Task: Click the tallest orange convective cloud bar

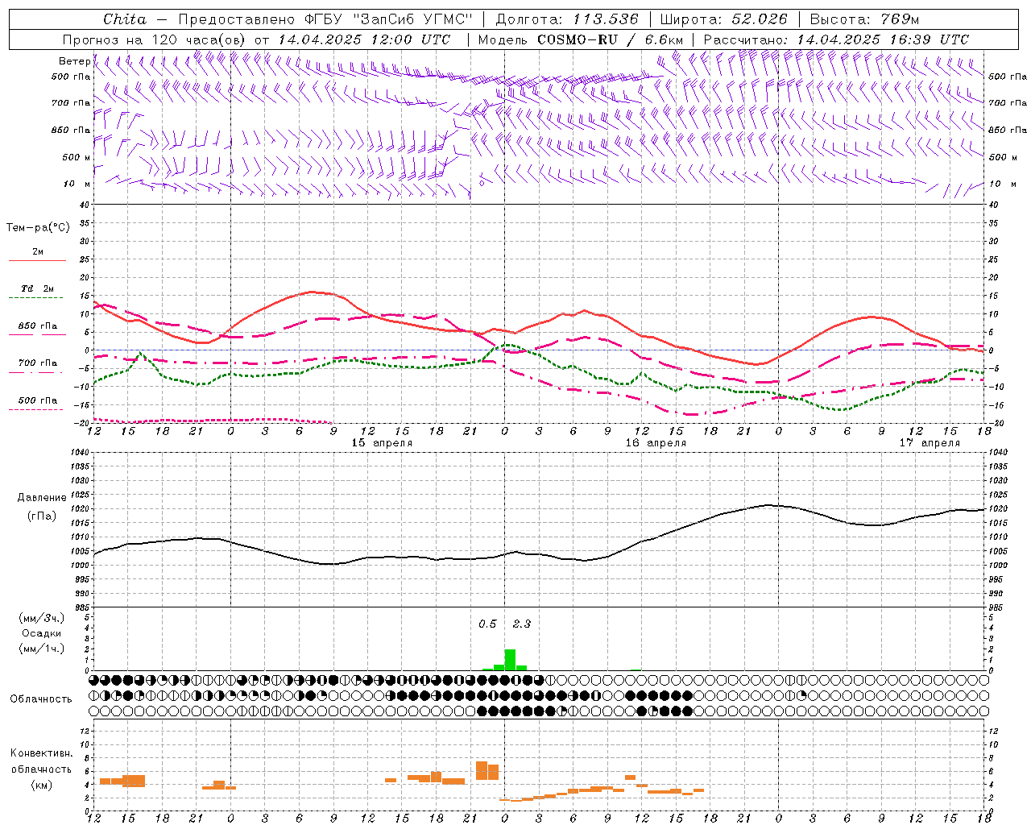Action: pyautogui.click(x=482, y=770)
